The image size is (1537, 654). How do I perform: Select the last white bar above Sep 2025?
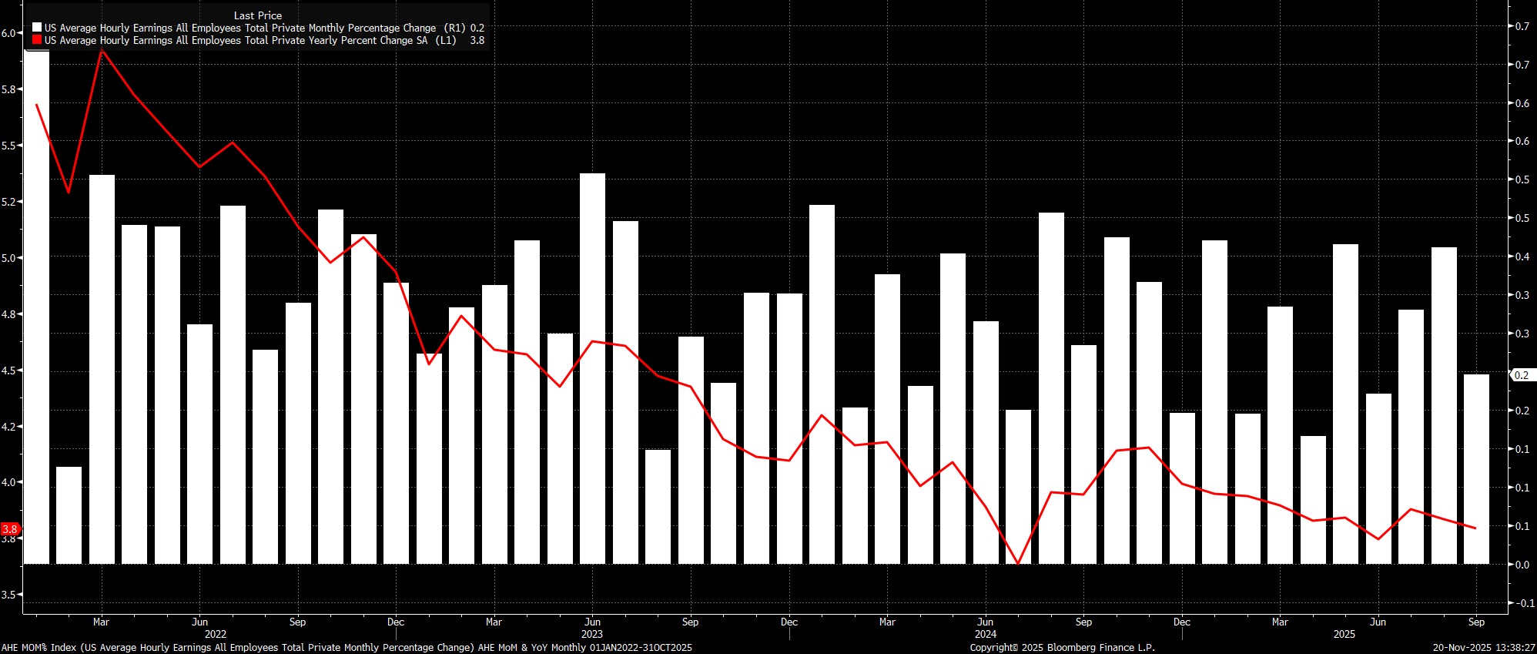click(x=1476, y=468)
